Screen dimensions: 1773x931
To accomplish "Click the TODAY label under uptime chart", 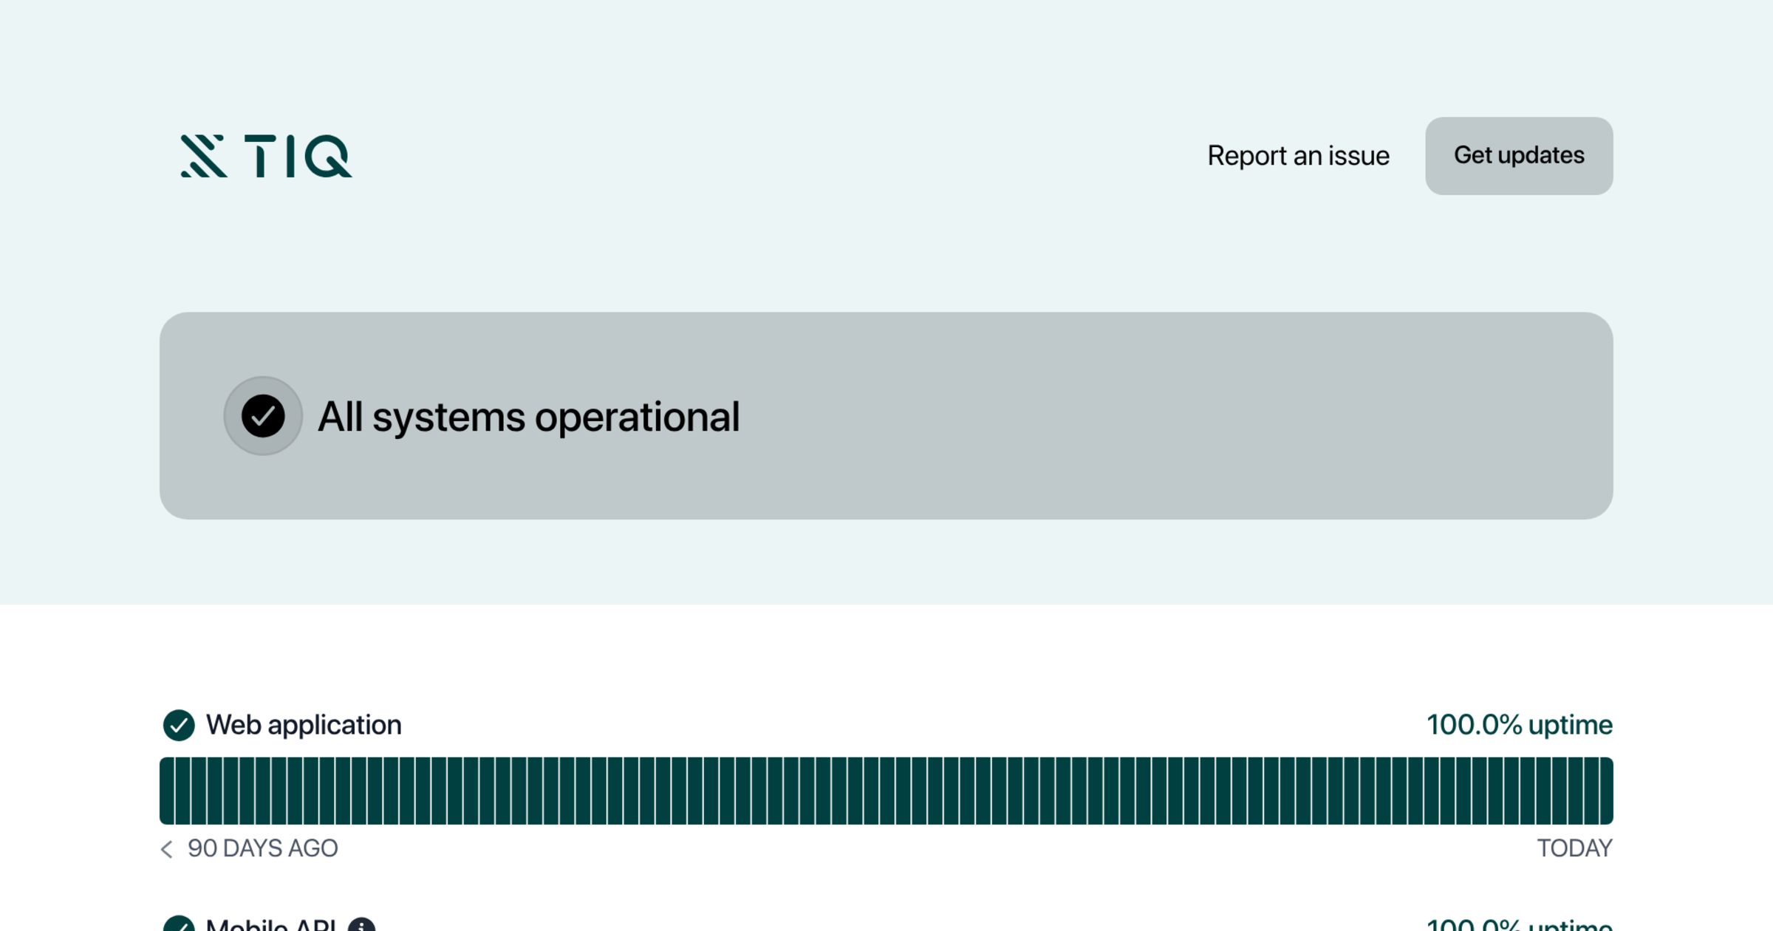I will click(1574, 848).
